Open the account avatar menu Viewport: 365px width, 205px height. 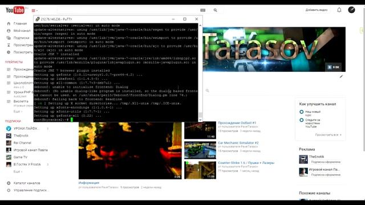351,10
